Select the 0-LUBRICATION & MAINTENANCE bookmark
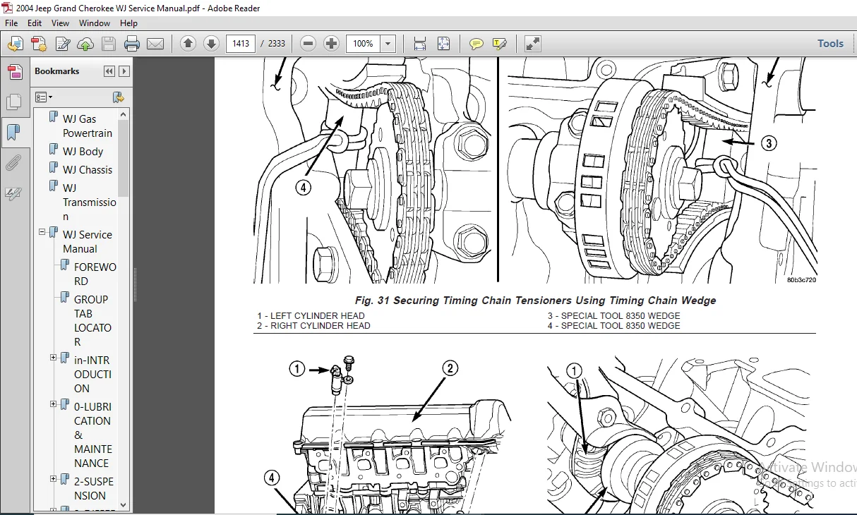The width and height of the screenshot is (857, 515). [x=92, y=435]
